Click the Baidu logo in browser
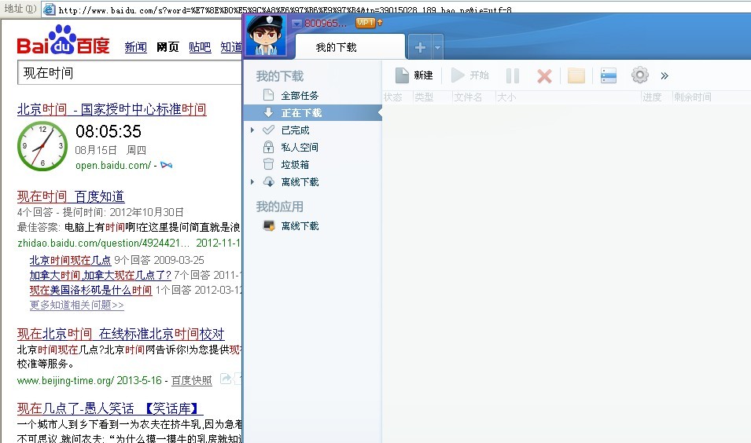 tap(63, 40)
